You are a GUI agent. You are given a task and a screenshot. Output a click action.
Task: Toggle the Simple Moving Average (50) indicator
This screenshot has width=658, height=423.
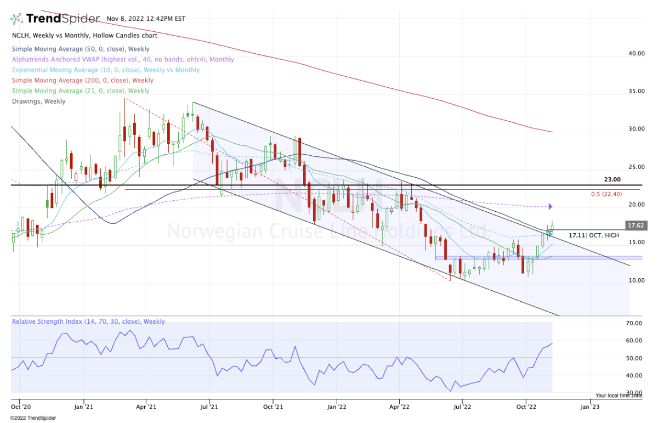point(80,49)
